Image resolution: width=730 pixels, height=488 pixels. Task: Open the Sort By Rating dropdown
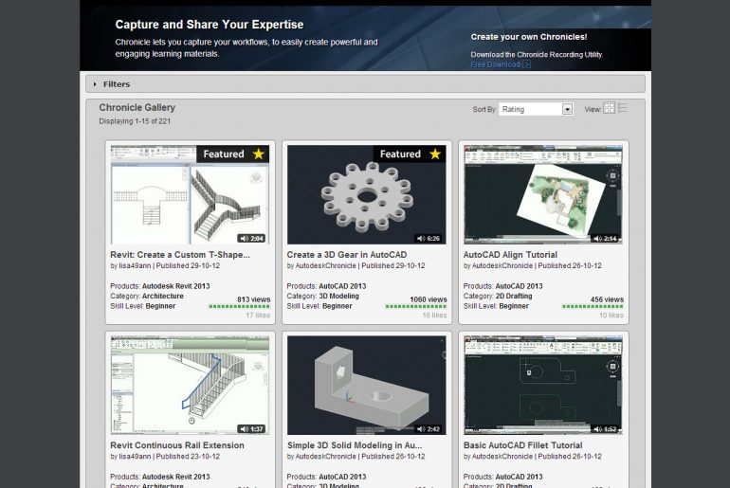[x=536, y=109]
